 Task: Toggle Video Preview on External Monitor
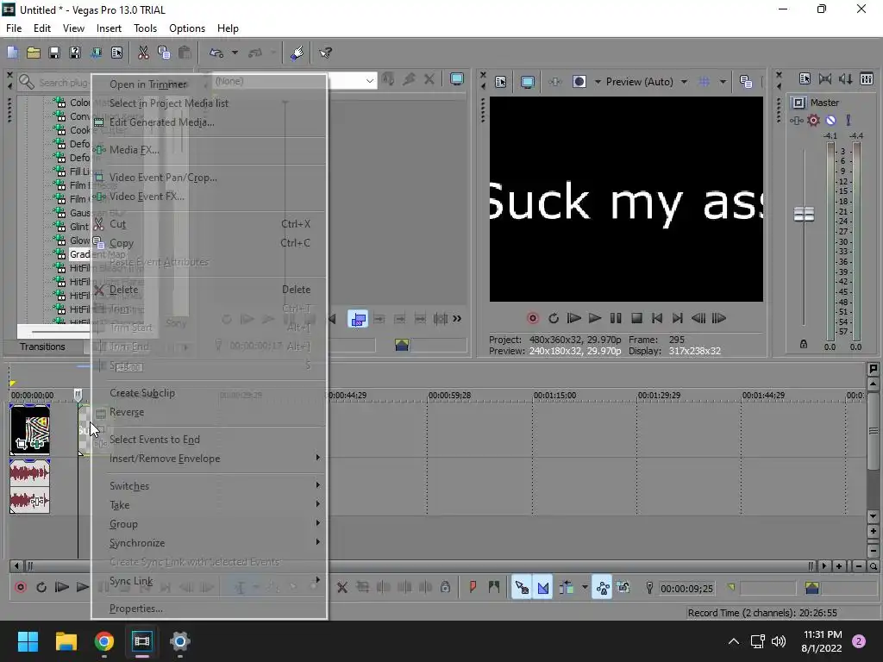click(528, 82)
